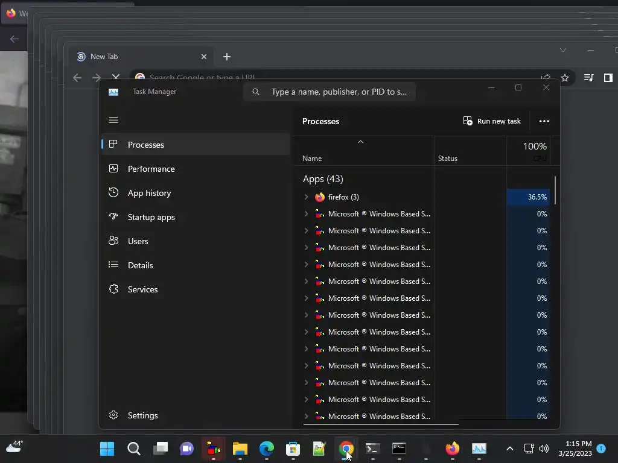Open Task View from the taskbar
Screen dimensions: 618x463
click(161, 449)
